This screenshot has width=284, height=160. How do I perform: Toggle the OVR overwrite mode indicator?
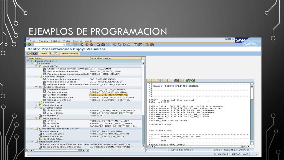246,154
